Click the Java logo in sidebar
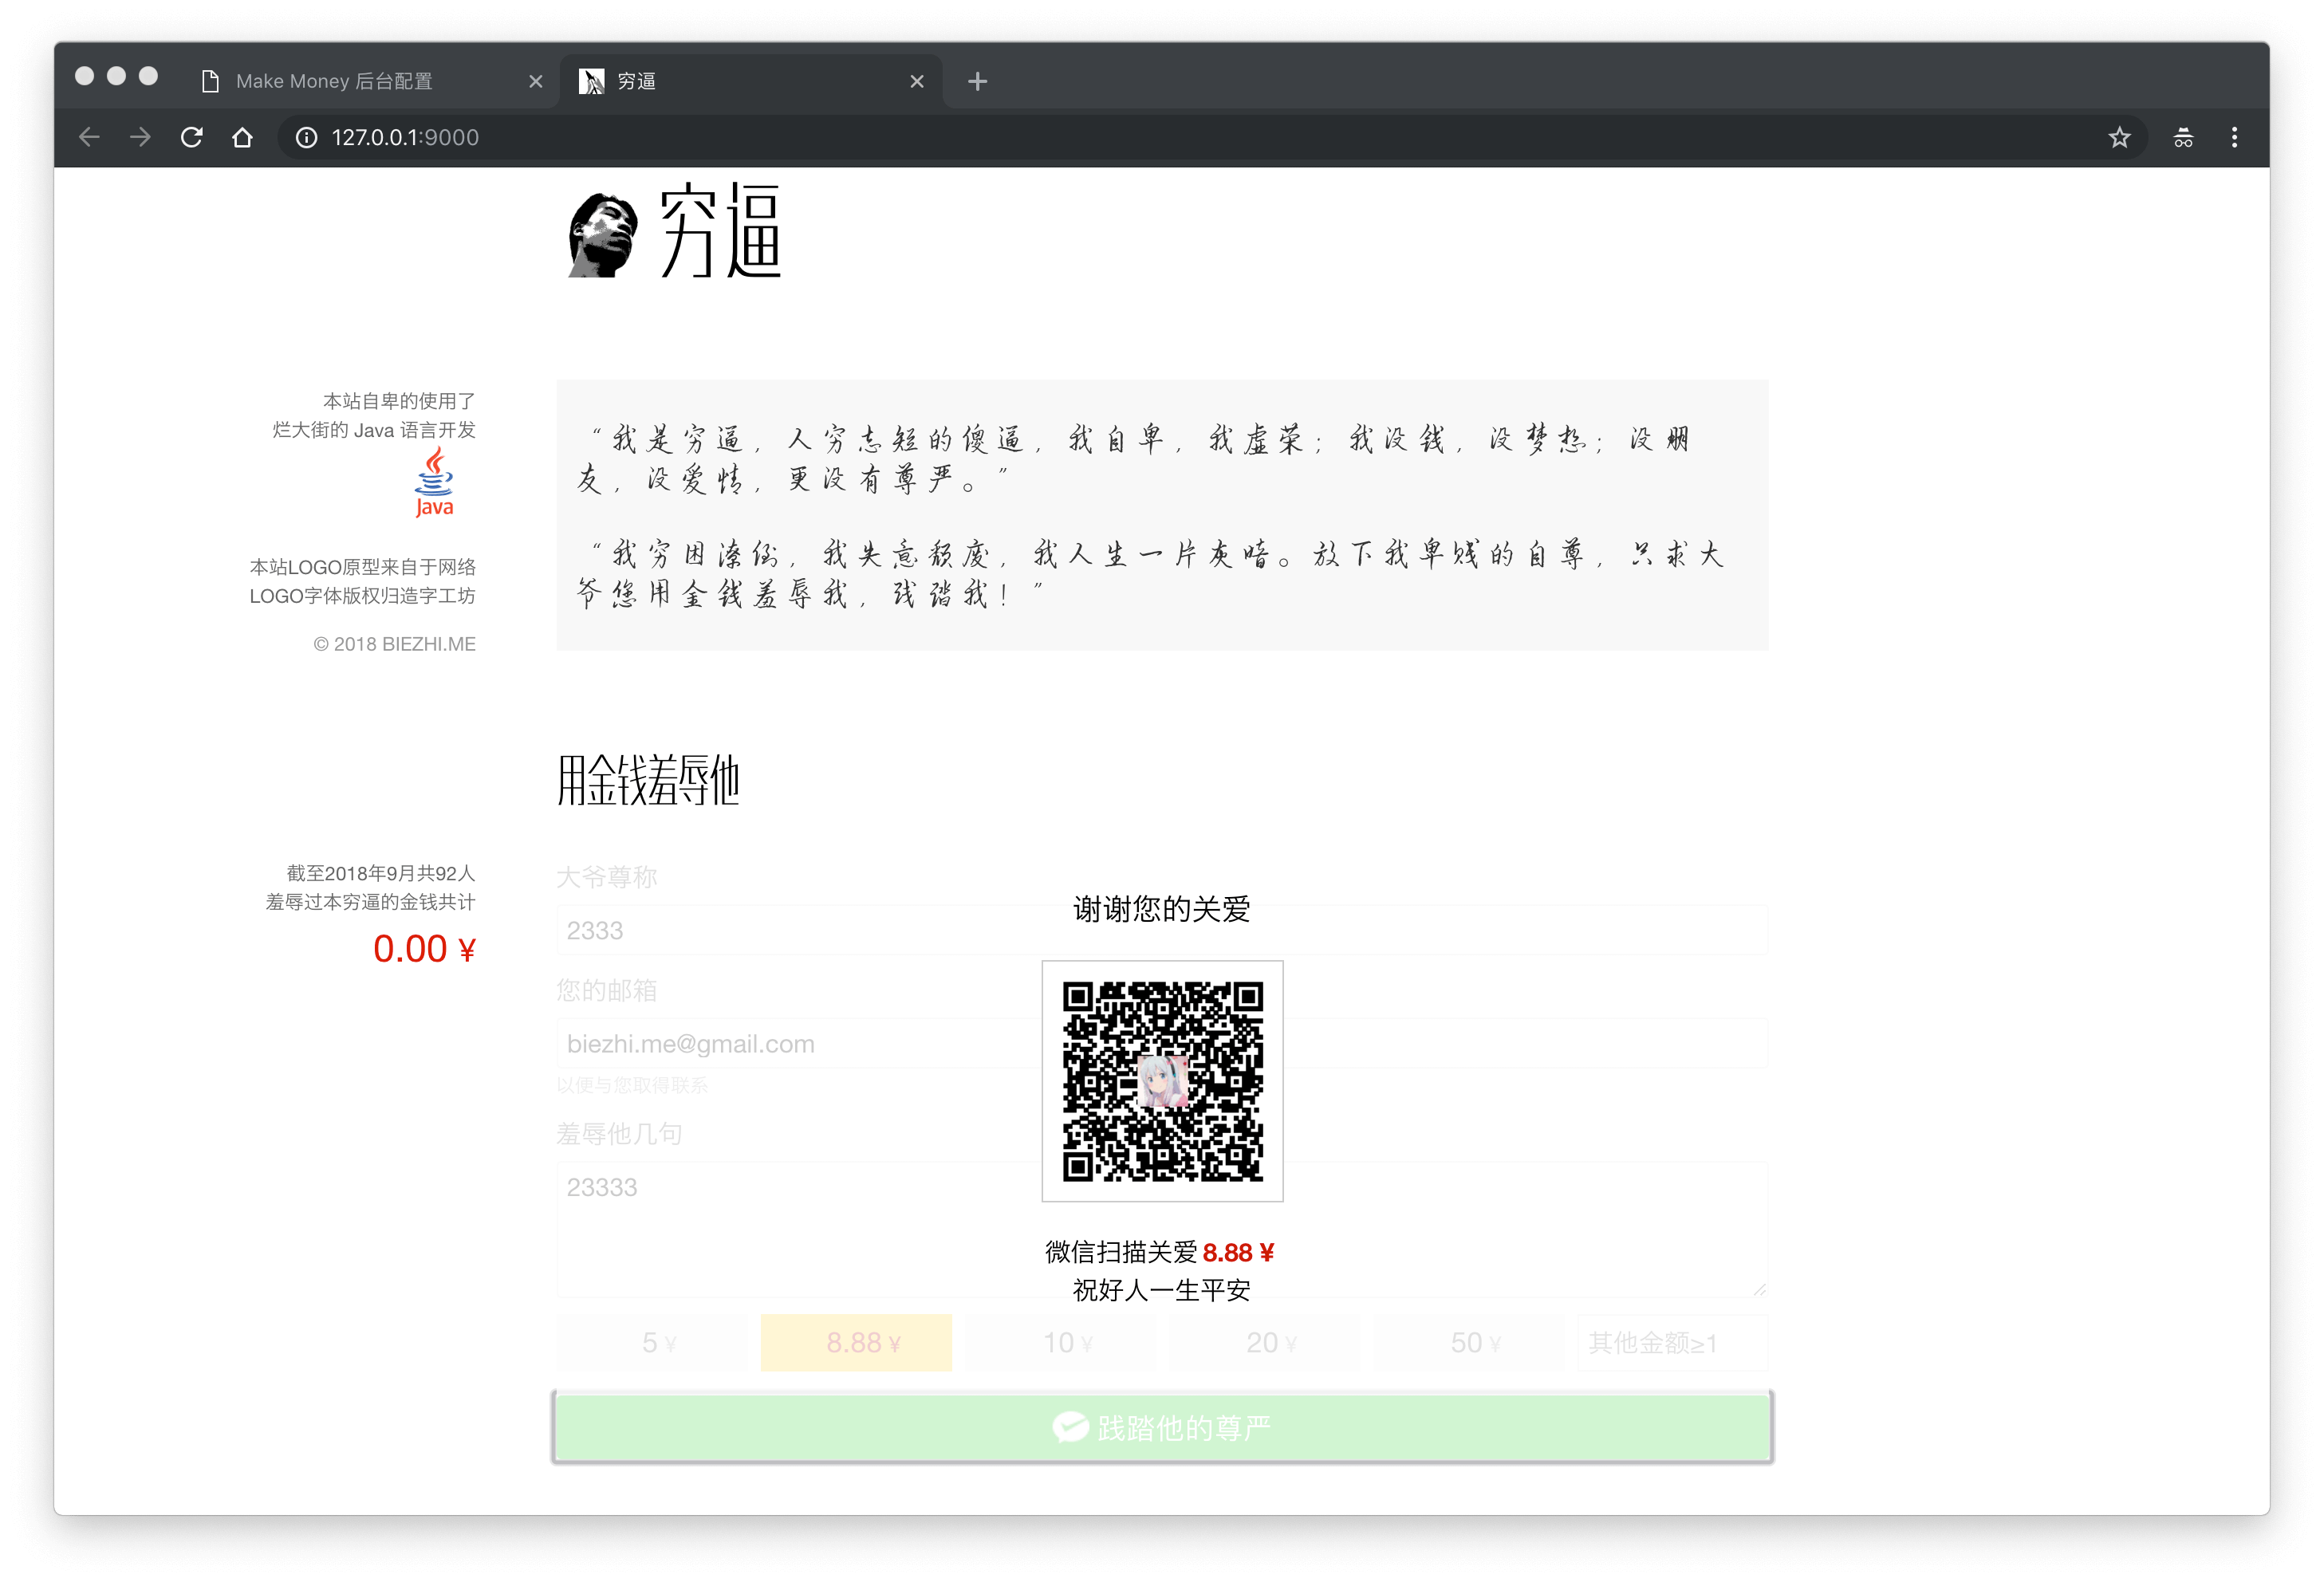This screenshot has width=2324, height=1582. (434, 482)
